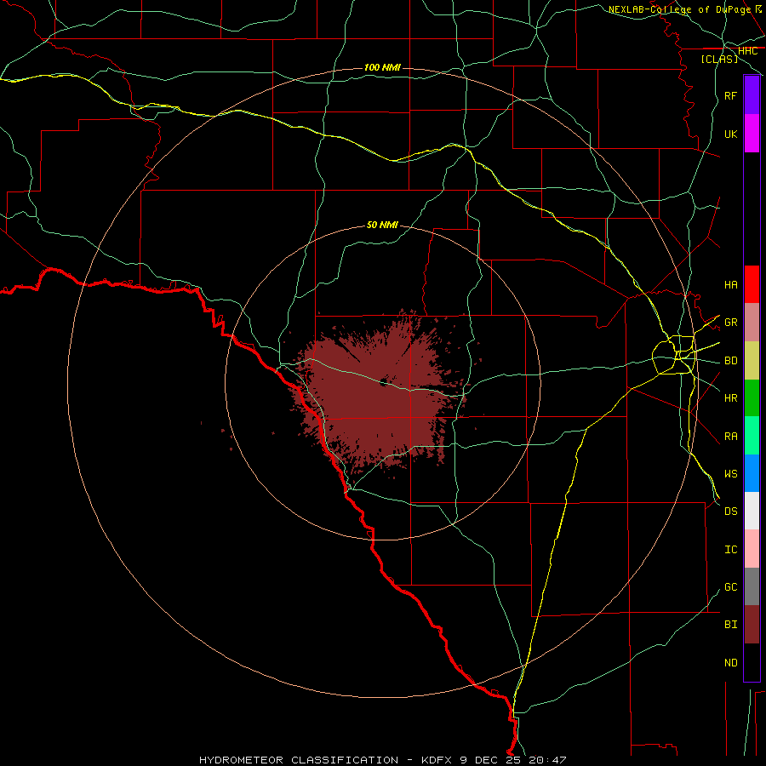Click the NEXLAB-College of DuPage credit text
This screenshot has height=766, width=766.
679,9
